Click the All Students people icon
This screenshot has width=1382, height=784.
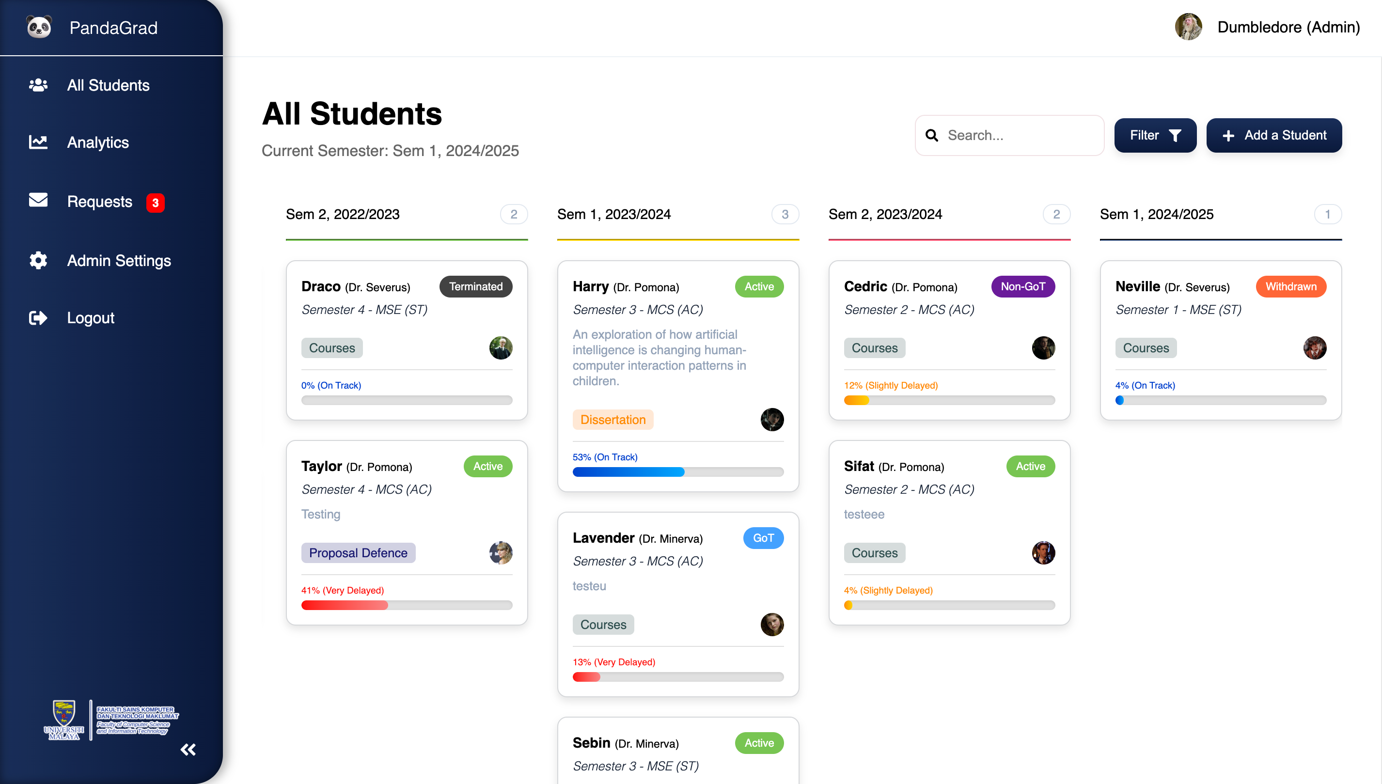pos(38,85)
